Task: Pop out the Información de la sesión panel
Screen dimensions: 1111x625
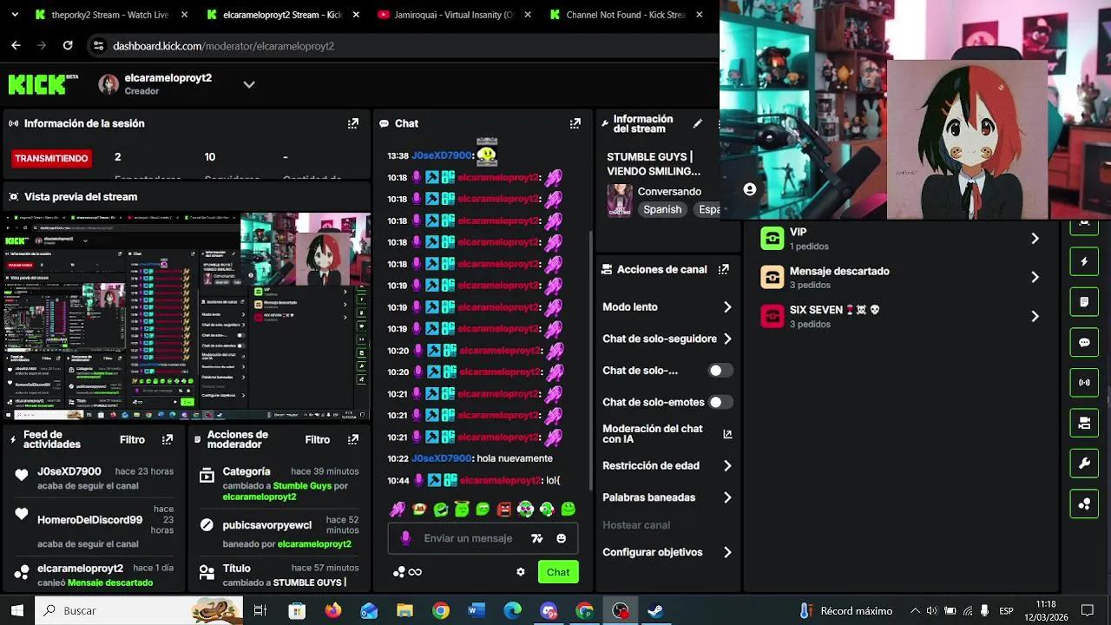Action: [x=352, y=123]
